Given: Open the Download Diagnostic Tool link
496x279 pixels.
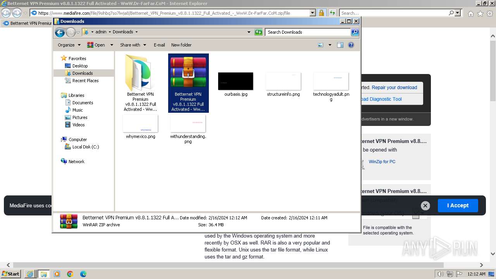Looking at the screenshot, I should (381, 99).
